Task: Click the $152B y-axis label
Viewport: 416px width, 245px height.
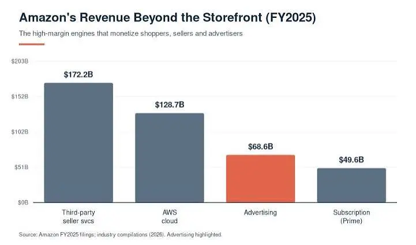Action: point(20,96)
